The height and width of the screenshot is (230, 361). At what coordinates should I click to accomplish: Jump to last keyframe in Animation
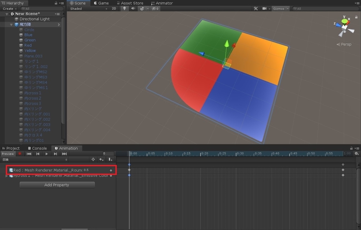point(64,154)
